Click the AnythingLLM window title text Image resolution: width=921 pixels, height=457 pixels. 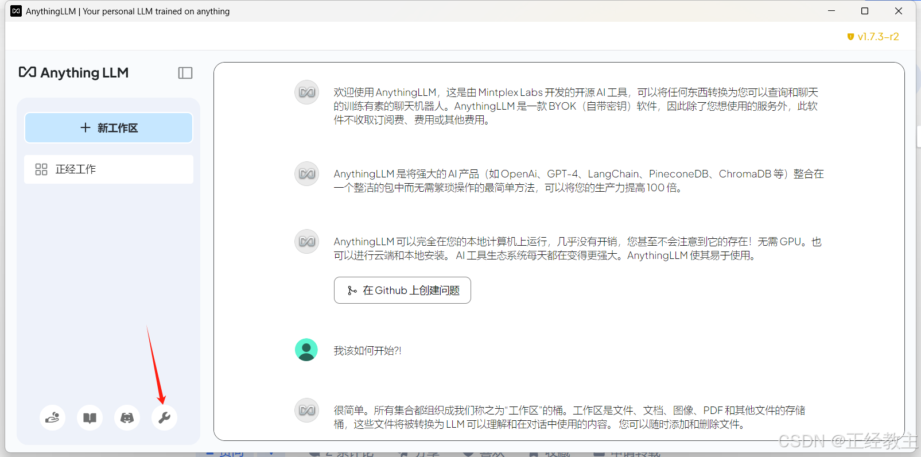coord(127,11)
